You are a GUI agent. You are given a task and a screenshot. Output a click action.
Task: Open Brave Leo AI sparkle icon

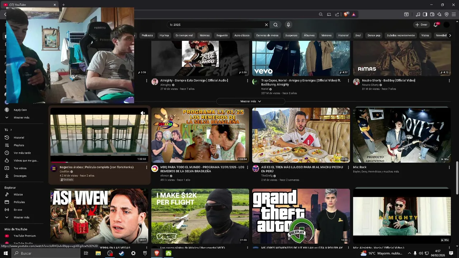tap(439, 14)
